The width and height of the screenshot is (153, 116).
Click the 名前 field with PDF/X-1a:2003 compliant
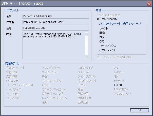tap(55, 16)
